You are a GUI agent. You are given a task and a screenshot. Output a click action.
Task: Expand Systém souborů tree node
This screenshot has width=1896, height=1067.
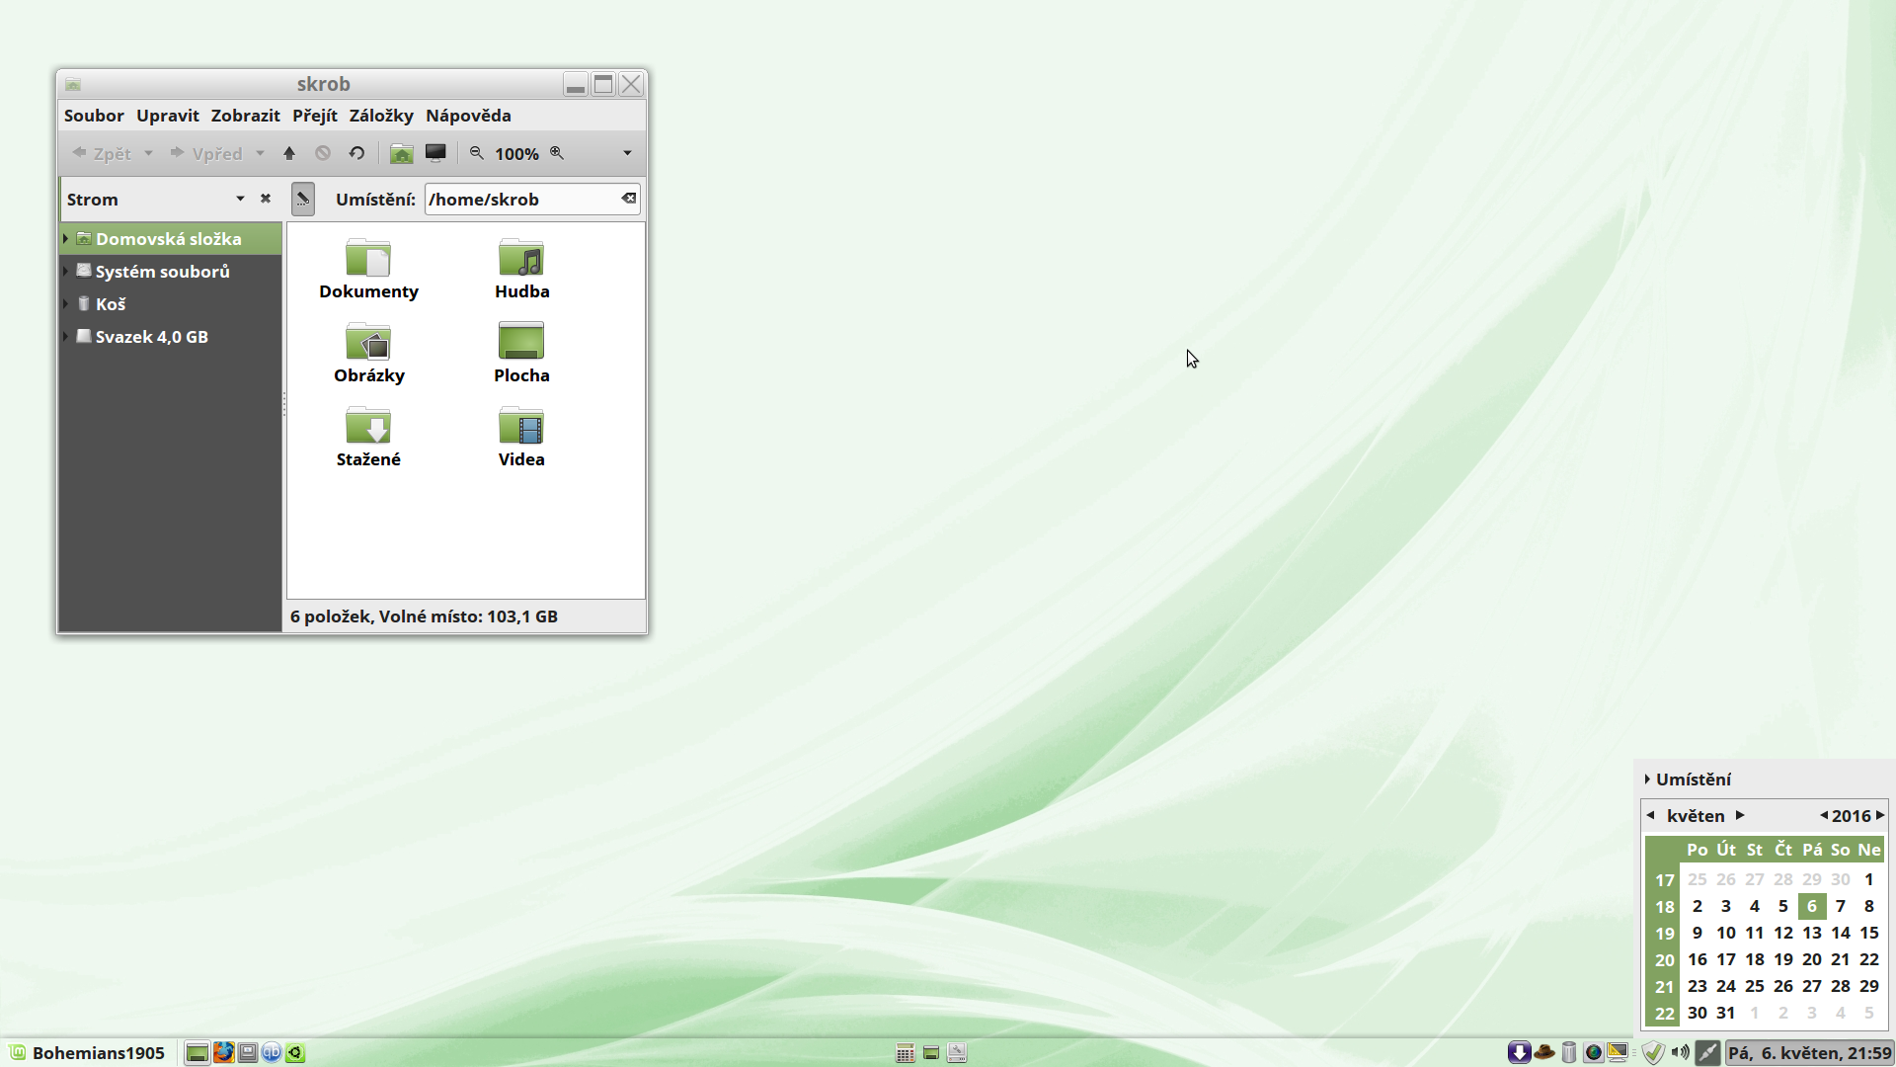[x=66, y=271]
